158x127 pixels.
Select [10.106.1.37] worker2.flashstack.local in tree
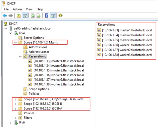pyautogui.click(x=59, y=80)
